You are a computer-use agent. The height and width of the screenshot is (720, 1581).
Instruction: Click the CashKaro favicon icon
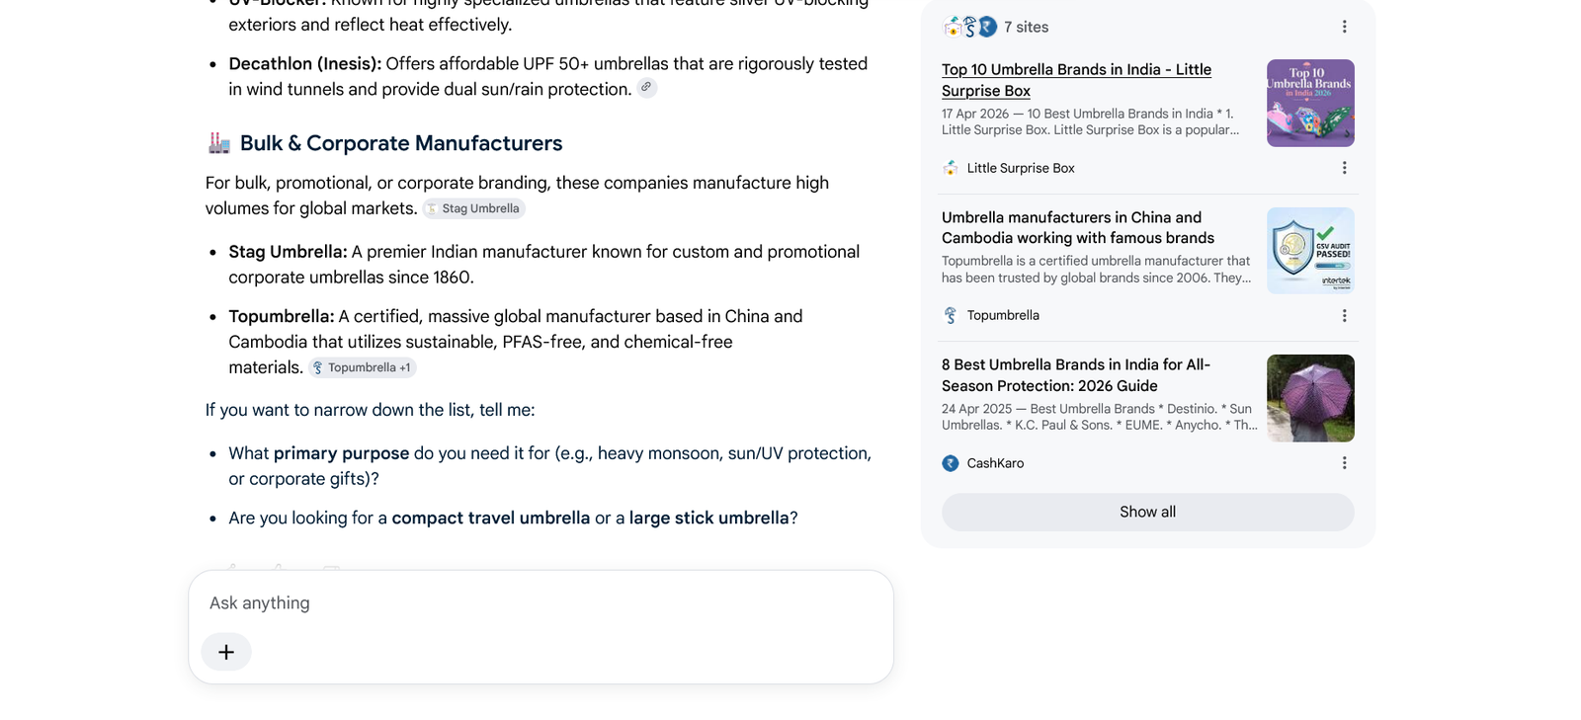(951, 463)
